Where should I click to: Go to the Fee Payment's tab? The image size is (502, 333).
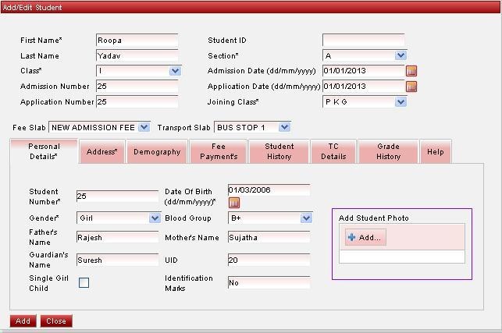(219, 151)
